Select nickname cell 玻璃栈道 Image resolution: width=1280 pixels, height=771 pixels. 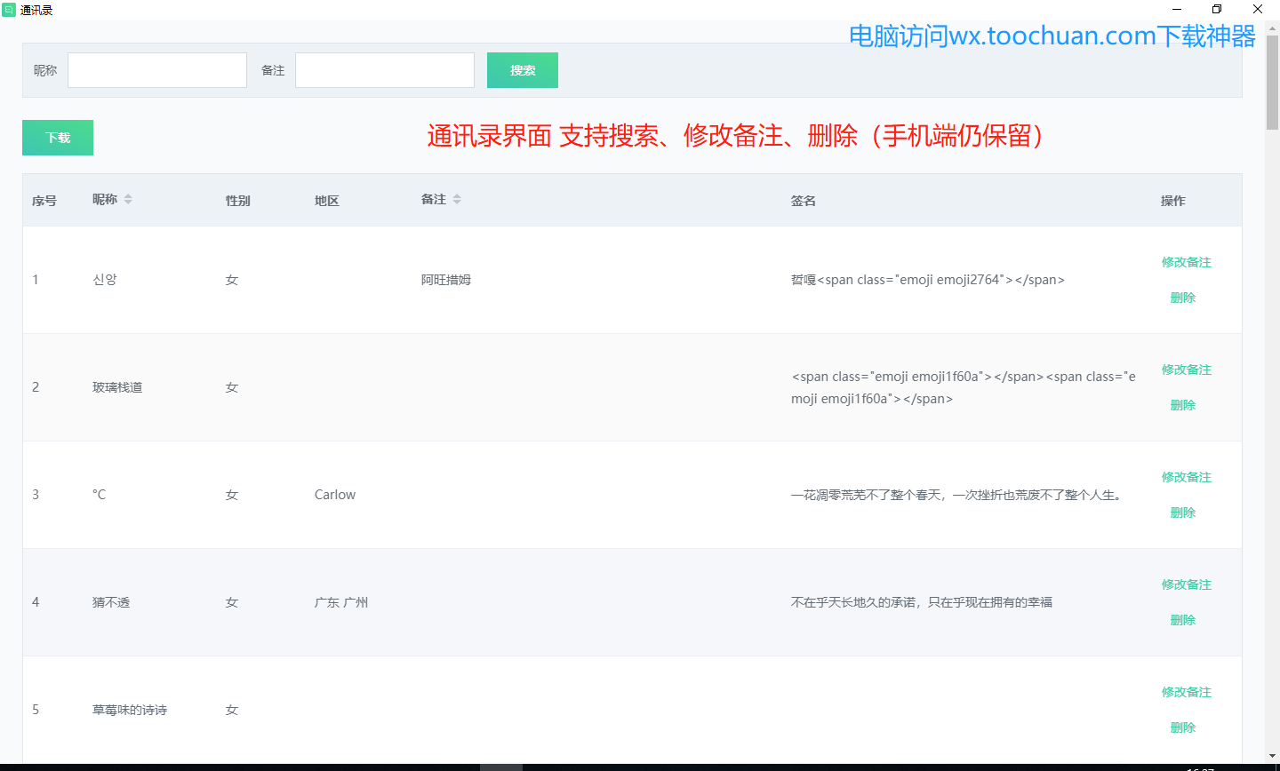click(x=117, y=387)
